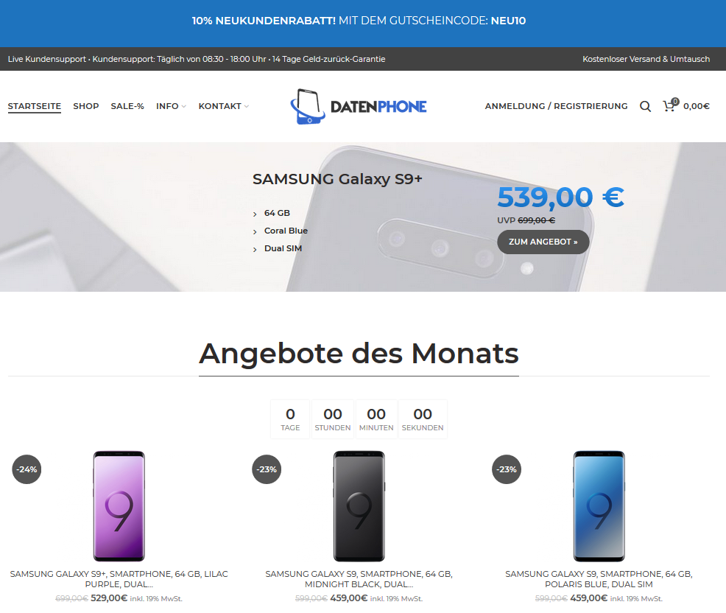Go to the STARTSEITE menu item

[35, 106]
